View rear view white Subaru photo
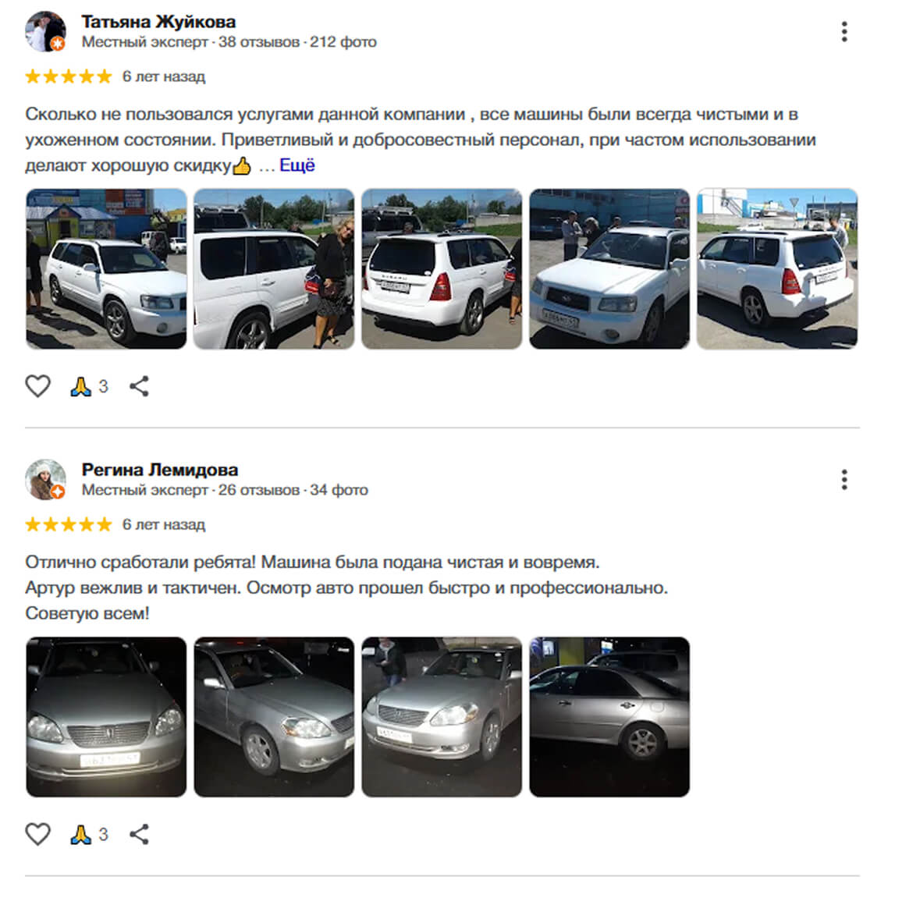 [x=442, y=269]
